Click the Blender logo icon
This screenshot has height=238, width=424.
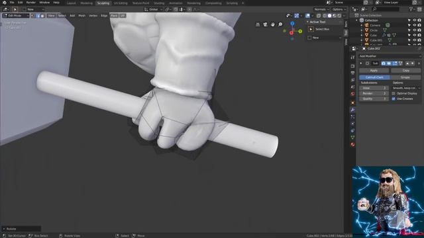[5, 3]
